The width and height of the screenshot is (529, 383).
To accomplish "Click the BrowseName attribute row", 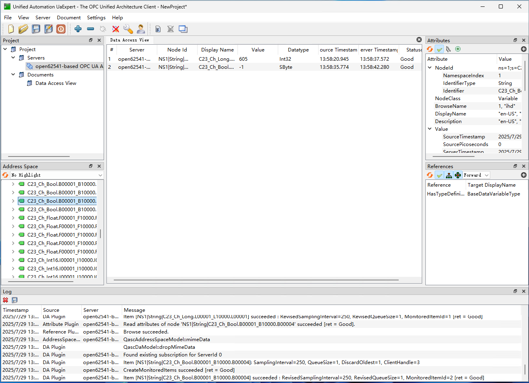I will click(x=474, y=106).
